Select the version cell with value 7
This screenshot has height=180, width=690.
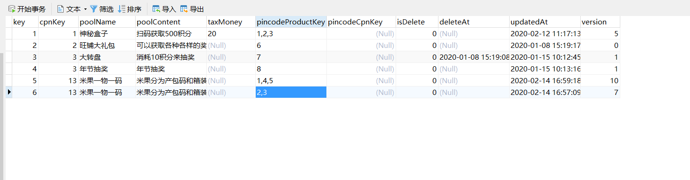[x=600, y=93]
